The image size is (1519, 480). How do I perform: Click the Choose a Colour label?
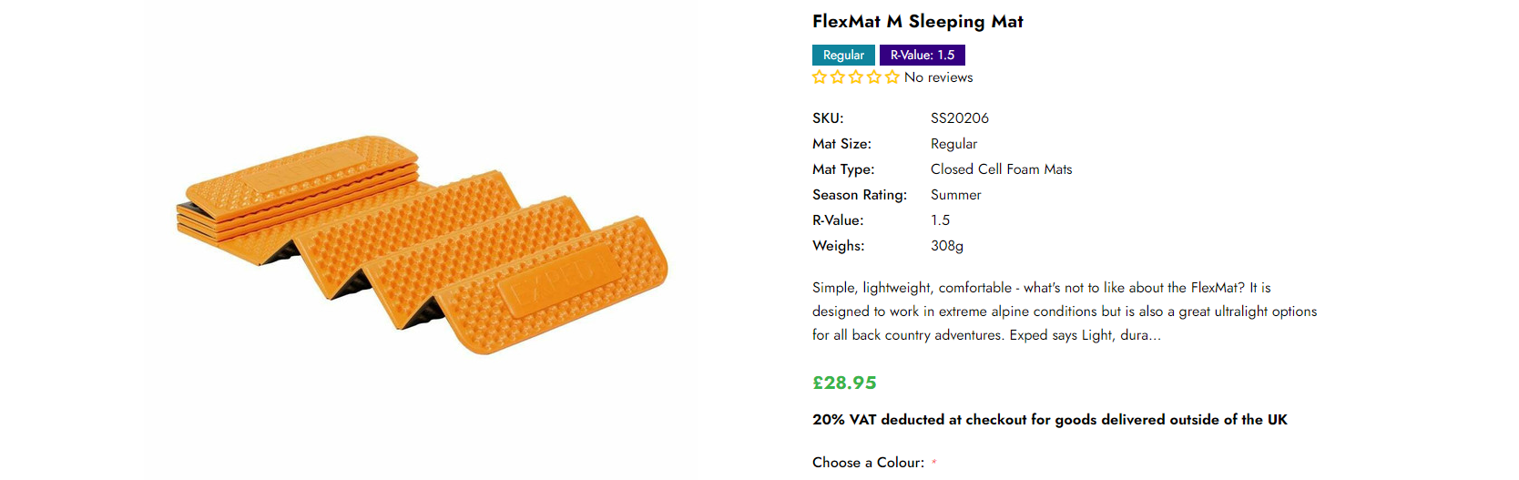point(868,463)
